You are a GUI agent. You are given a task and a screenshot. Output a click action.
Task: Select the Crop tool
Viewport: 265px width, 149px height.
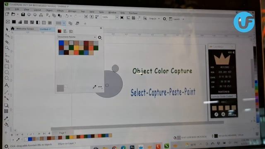pyautogui.click(x=7, y=42)
